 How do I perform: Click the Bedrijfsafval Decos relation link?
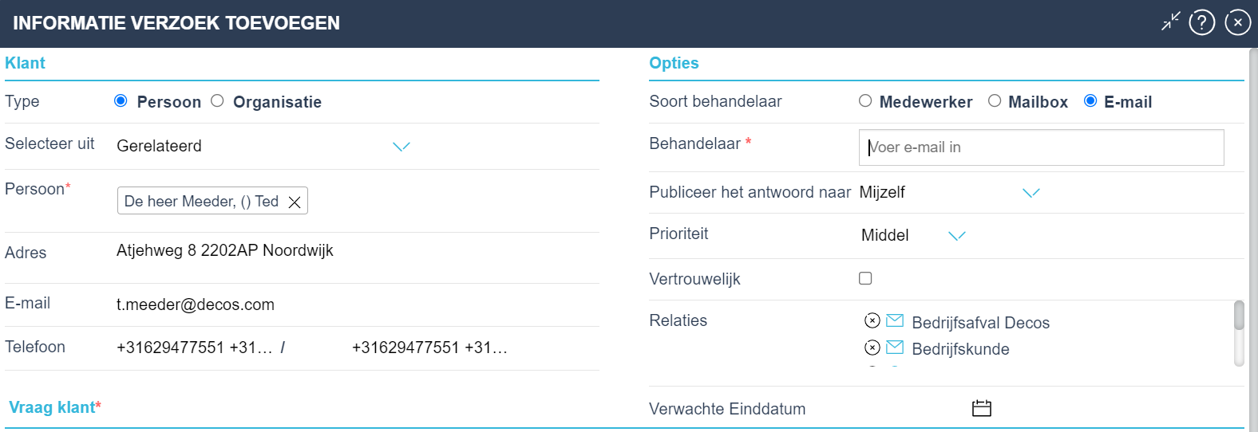[981, 323]
